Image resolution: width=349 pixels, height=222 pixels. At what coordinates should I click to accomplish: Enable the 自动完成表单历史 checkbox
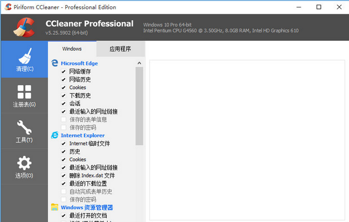click(64, 191)
